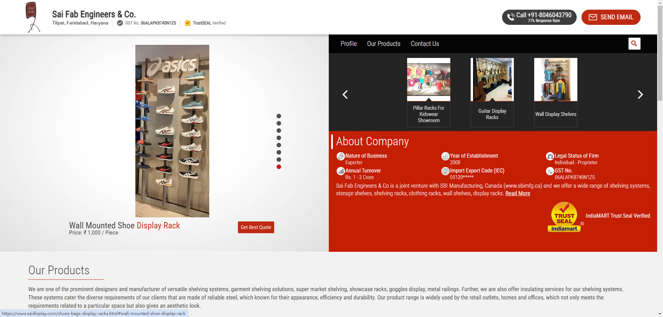663x317 pixels.
Task: Click the Year of Establishment icon
Action: pos(445,156)
